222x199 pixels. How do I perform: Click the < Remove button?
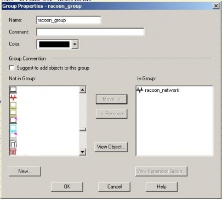(111, 114)
